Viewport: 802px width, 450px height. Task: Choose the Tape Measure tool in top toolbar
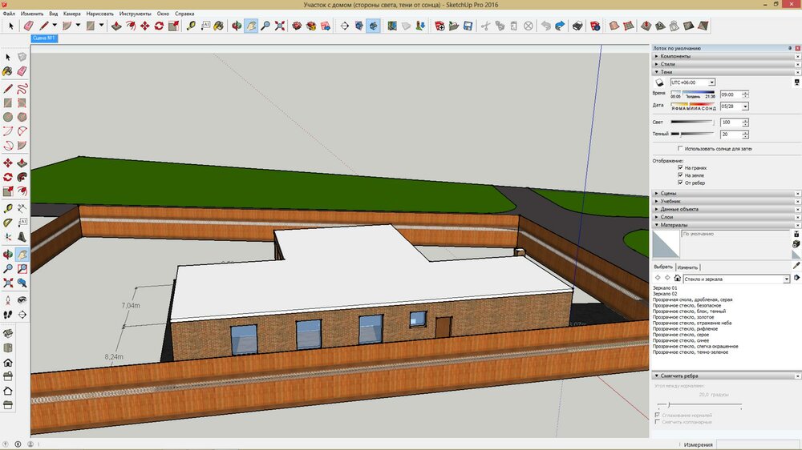coord(192,26)
